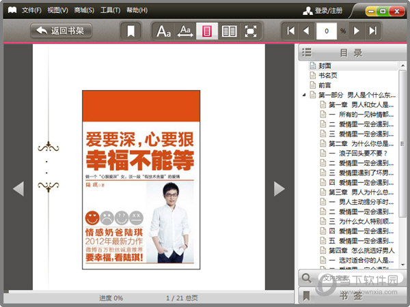Open 第三章 男人为什么总... entry
This screenshot has width=410, height=307.
pos(361,192)
